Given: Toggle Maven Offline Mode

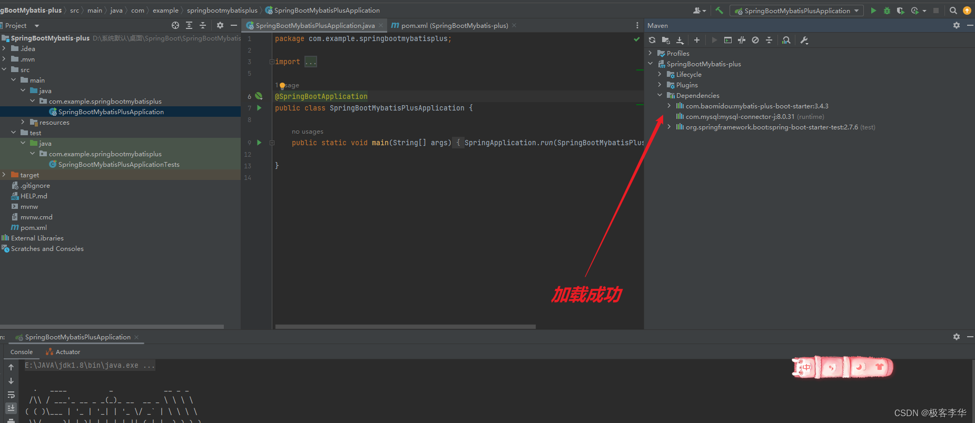Looking at the screenshot, I should coord(742,40).
